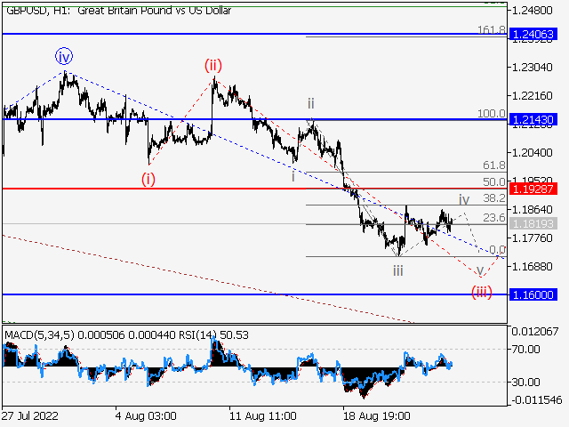Screen dimensions: 569x427
Task: Select the red (ii) wave label
Action: coord(212,65)
